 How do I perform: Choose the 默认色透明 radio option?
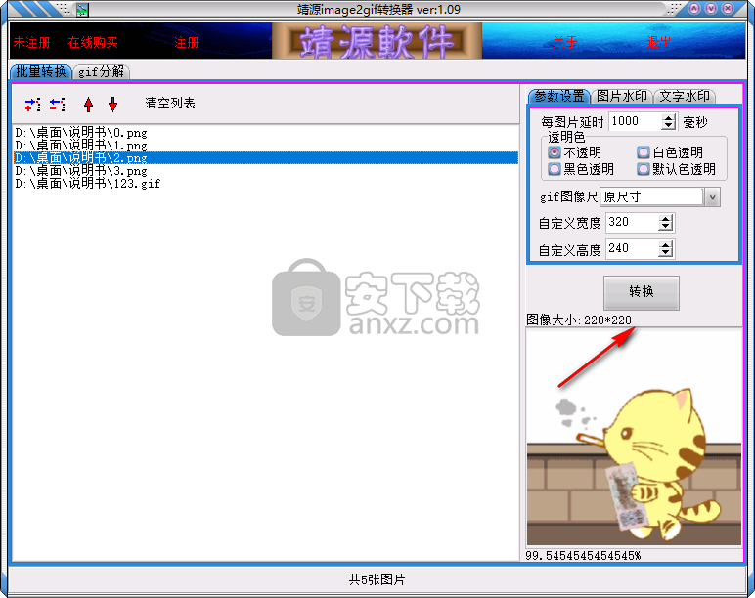(643, 169)
